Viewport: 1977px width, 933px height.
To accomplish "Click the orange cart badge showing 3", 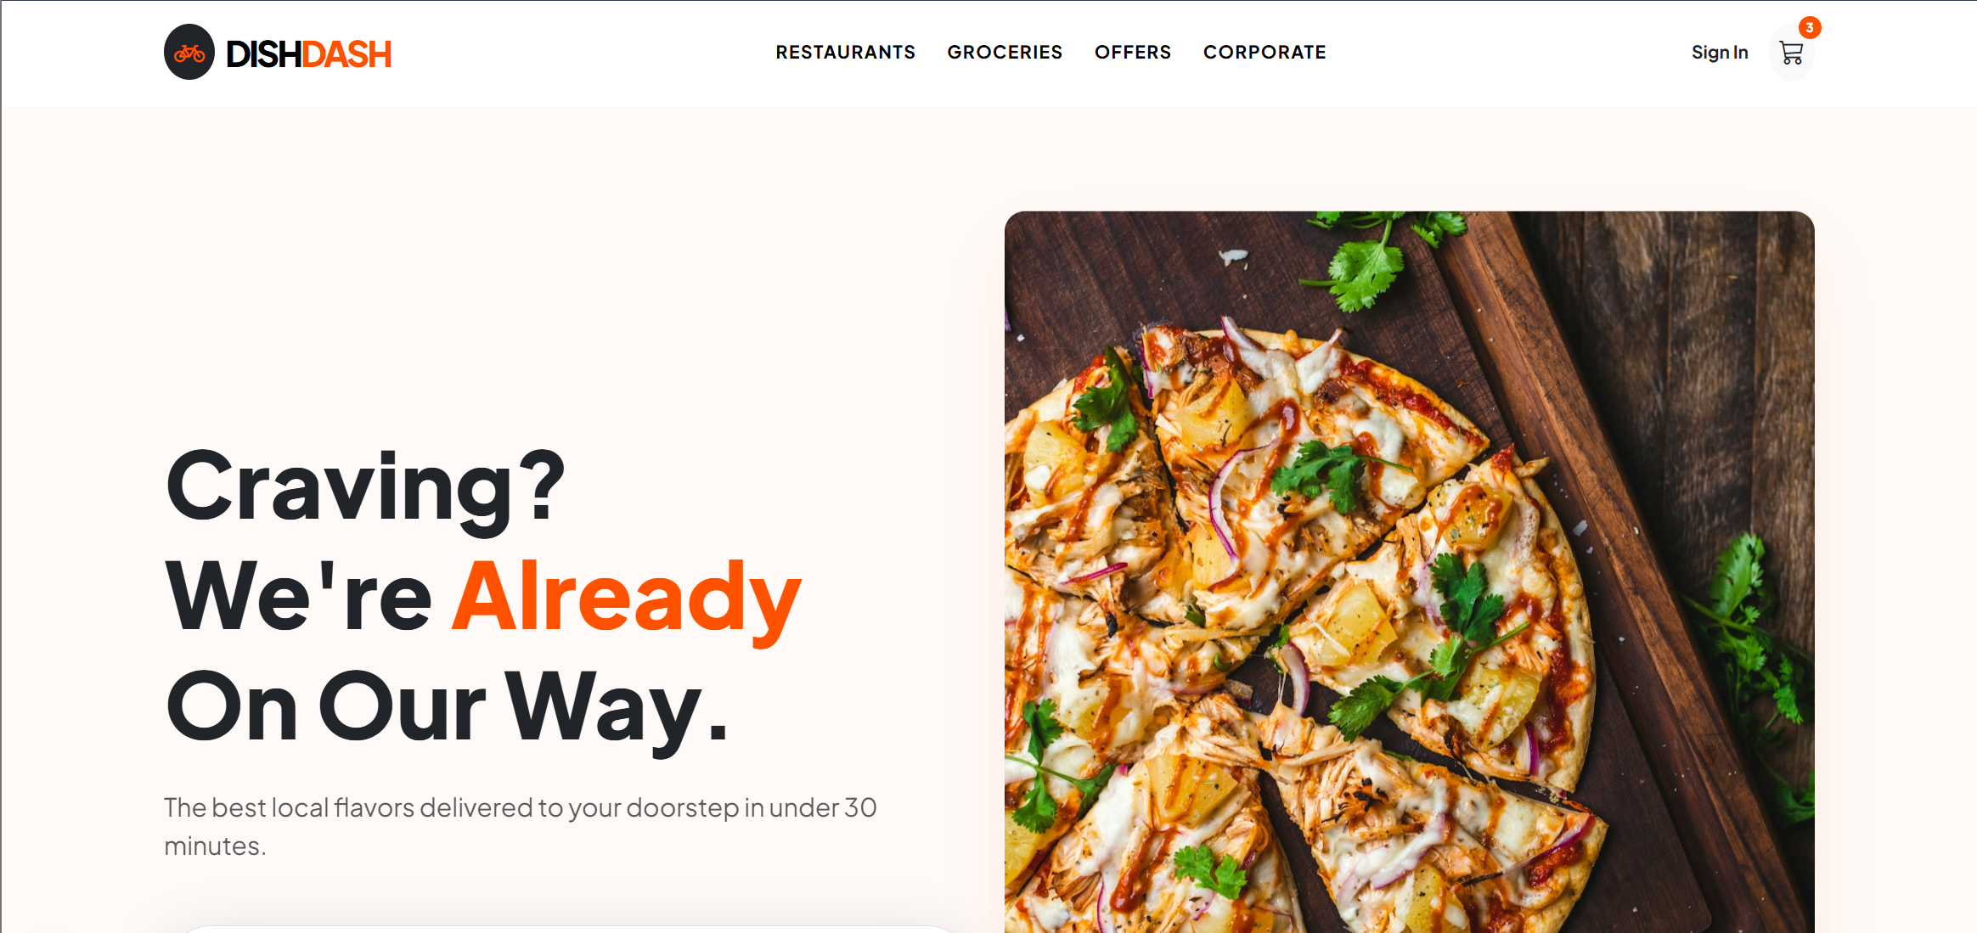I will click(1810, 28).
